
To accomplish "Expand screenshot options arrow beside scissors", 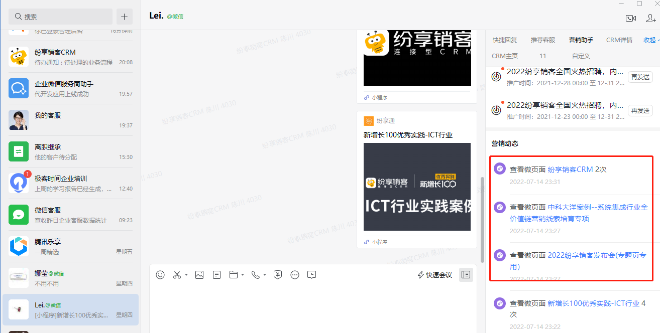I will 186,275.
